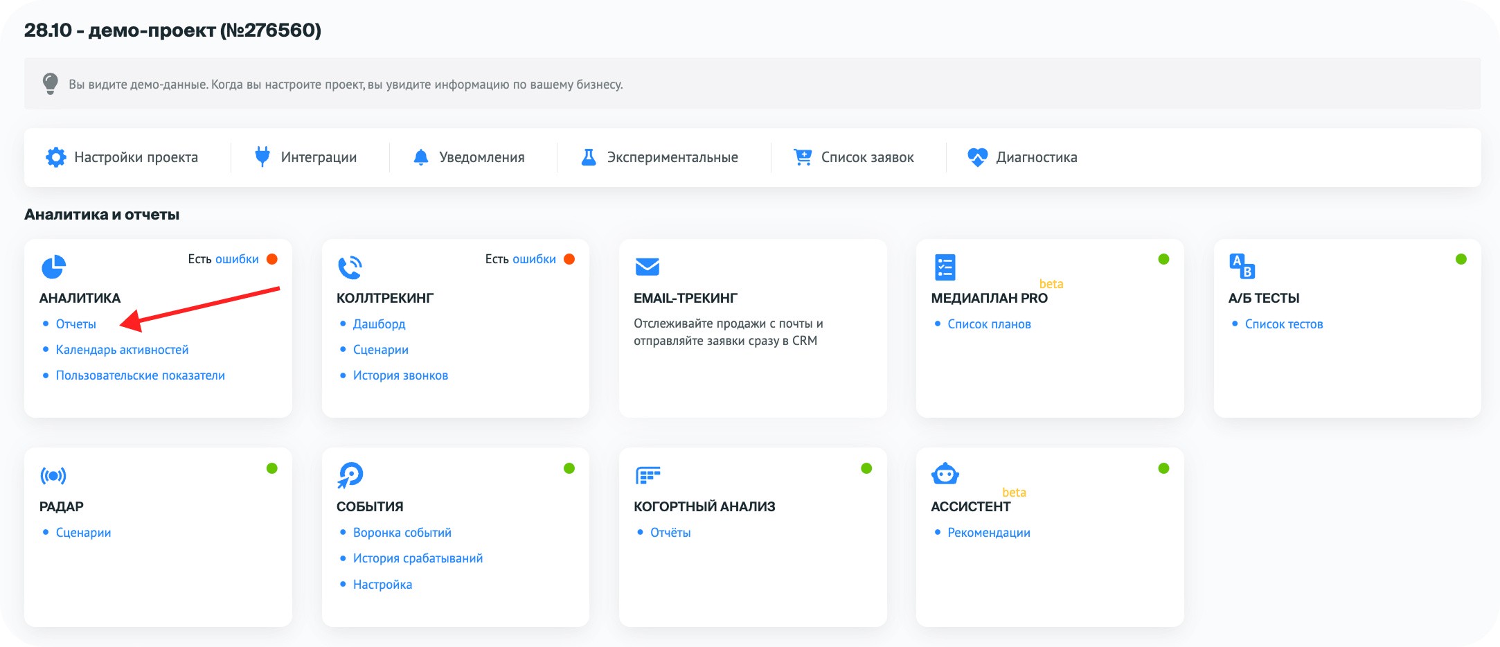1500x647 pixels.
Task: Go to Уведомления in toolbar
Action: tap(469, 157)
